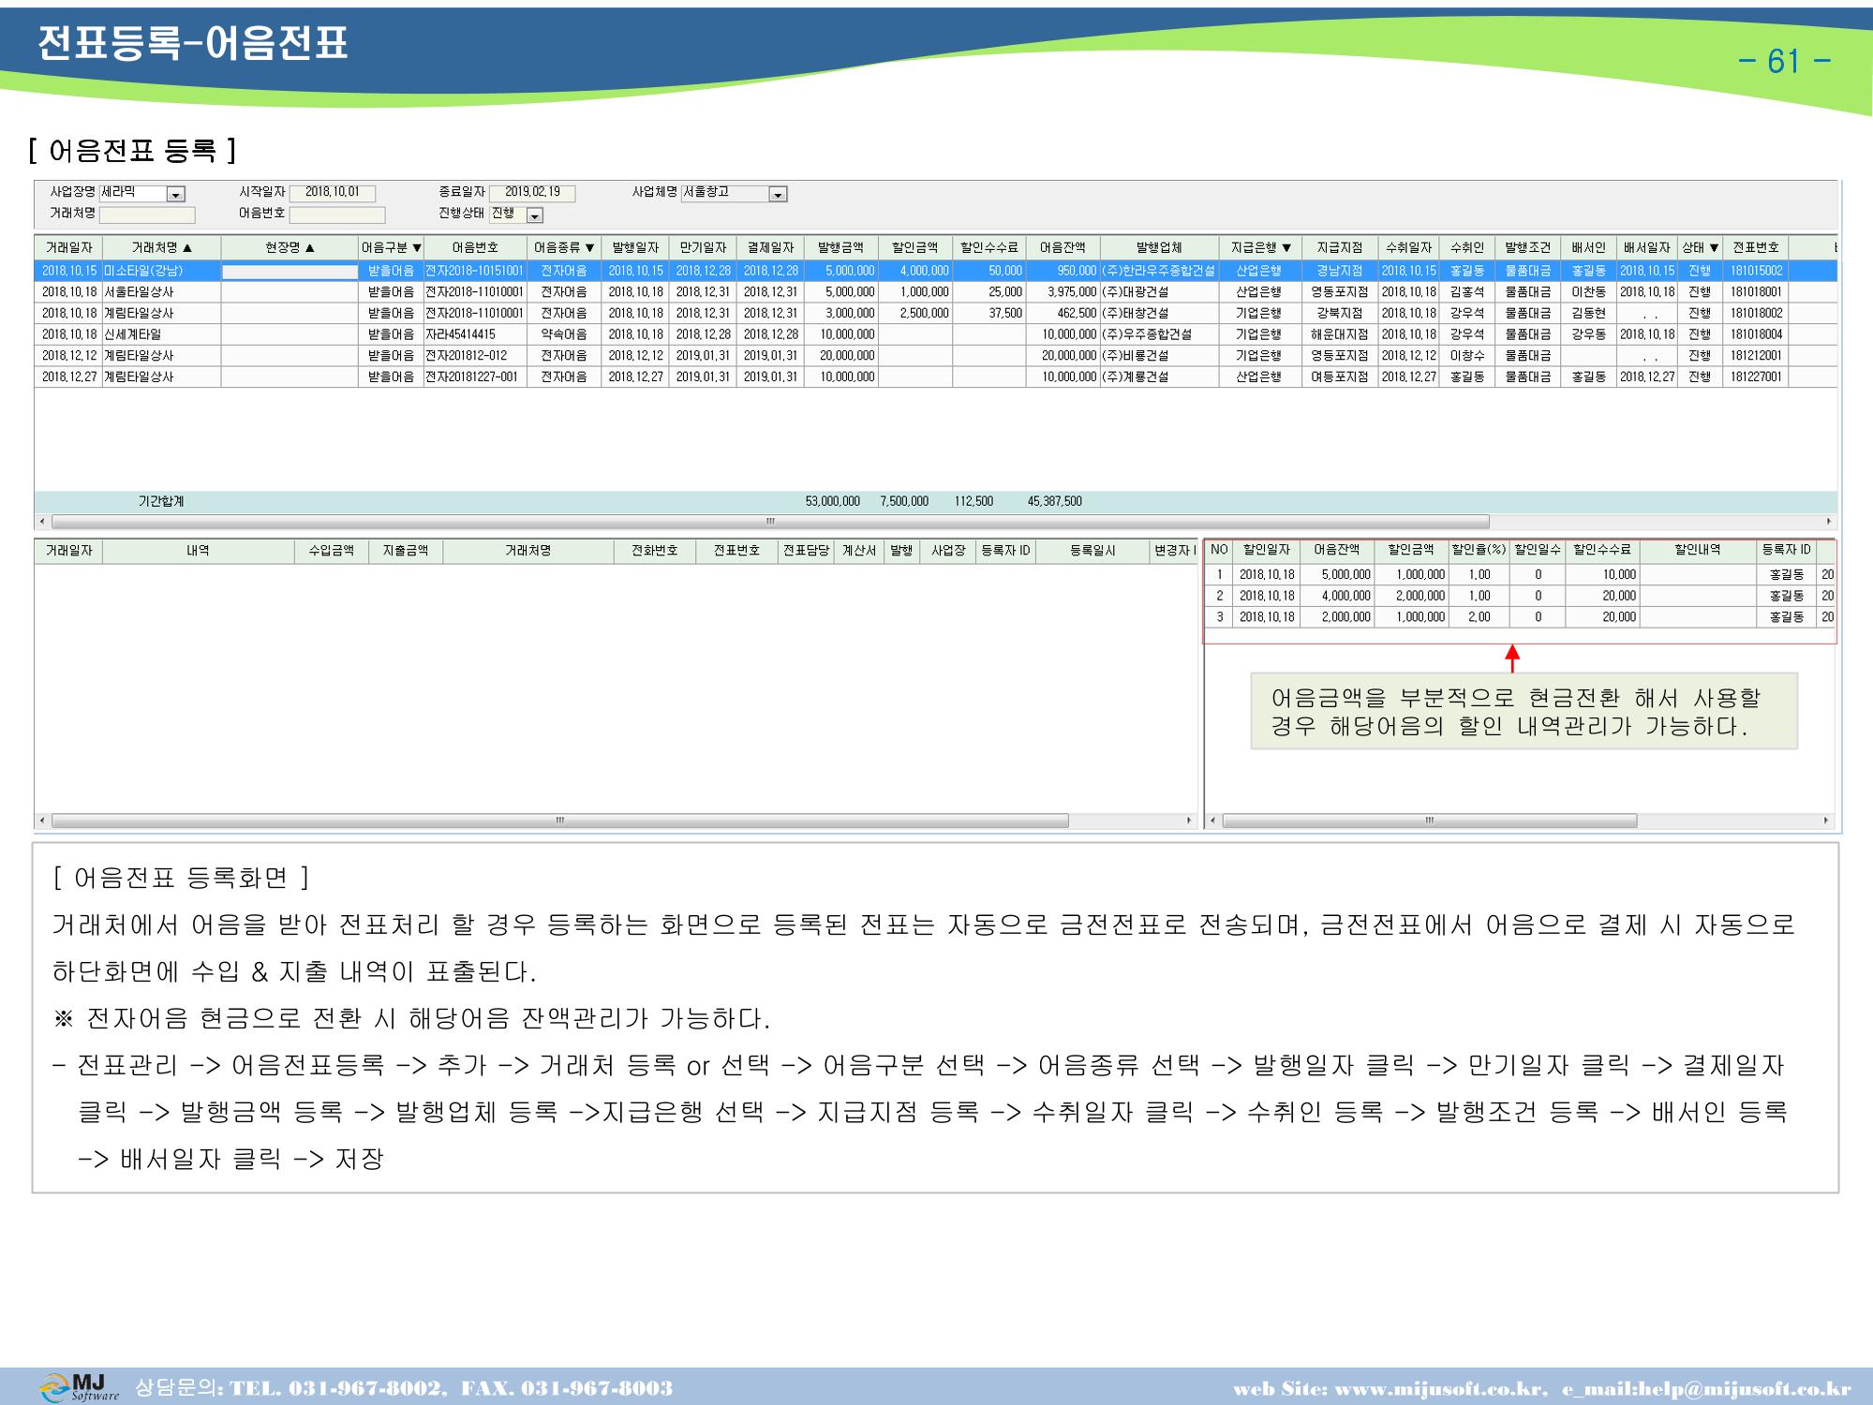Click the 할인내역 column header

coord(1698,551)
